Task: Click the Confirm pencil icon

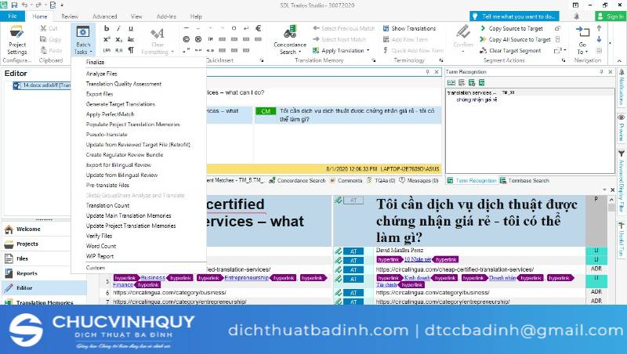Action: [x=463, y=31]
